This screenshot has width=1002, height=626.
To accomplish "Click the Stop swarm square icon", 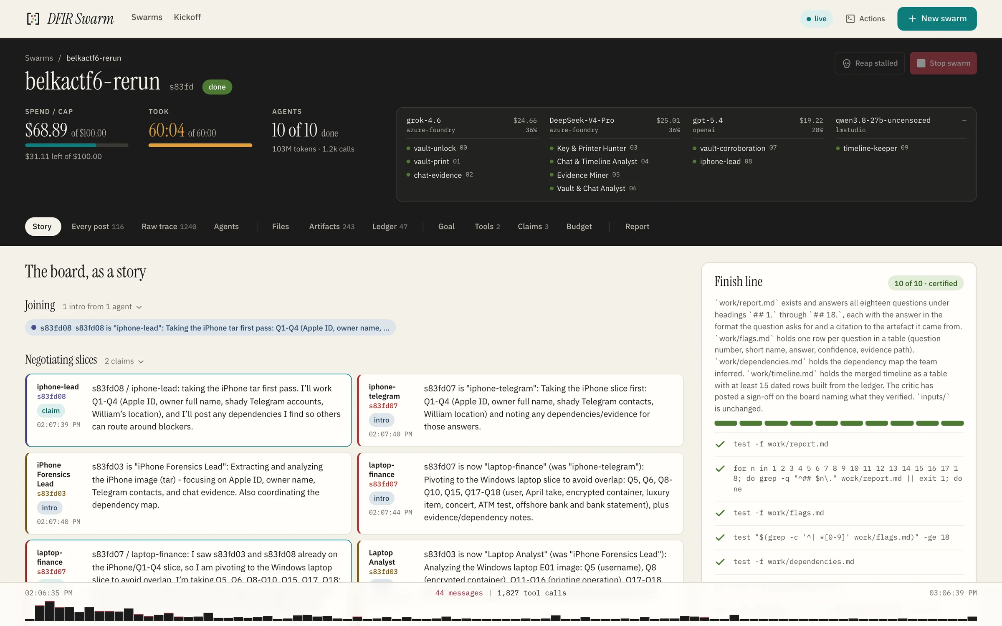I will (x=921, y=63).
